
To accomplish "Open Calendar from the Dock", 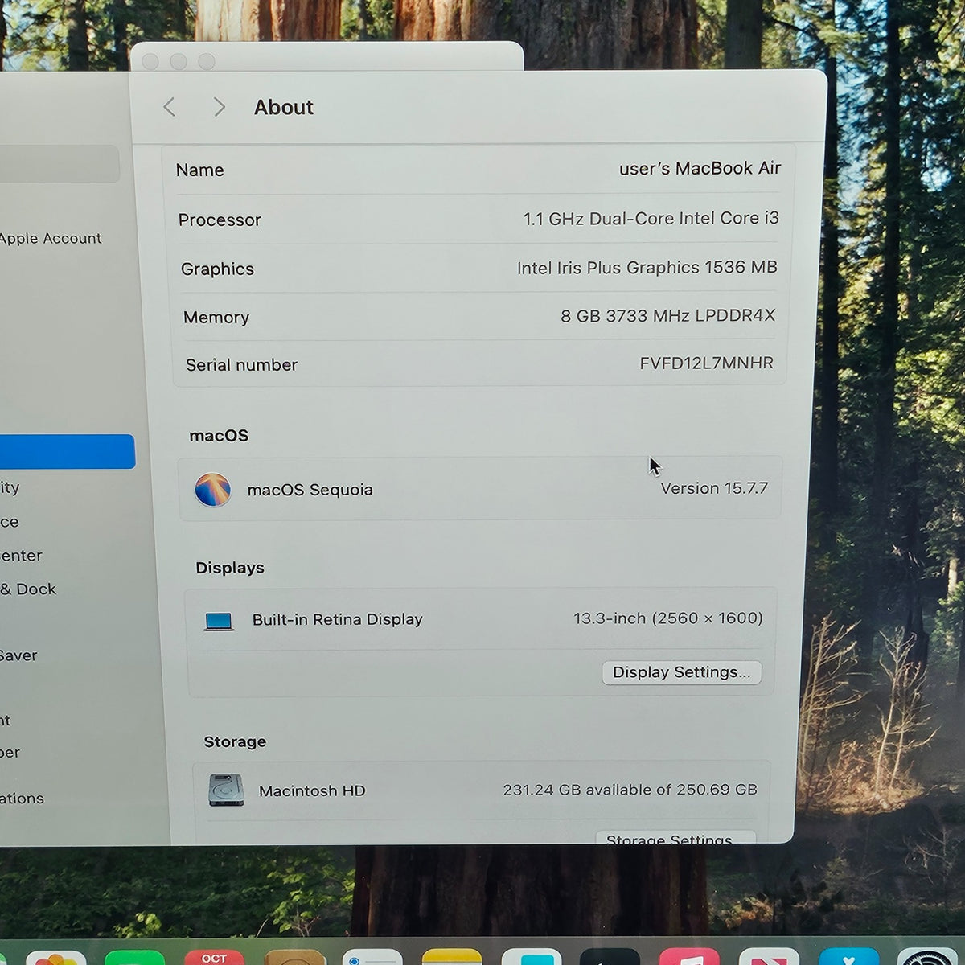I will (214, 957).
